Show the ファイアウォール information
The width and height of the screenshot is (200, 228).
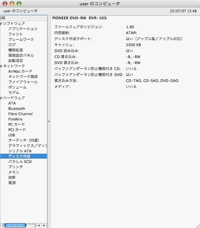23,82
